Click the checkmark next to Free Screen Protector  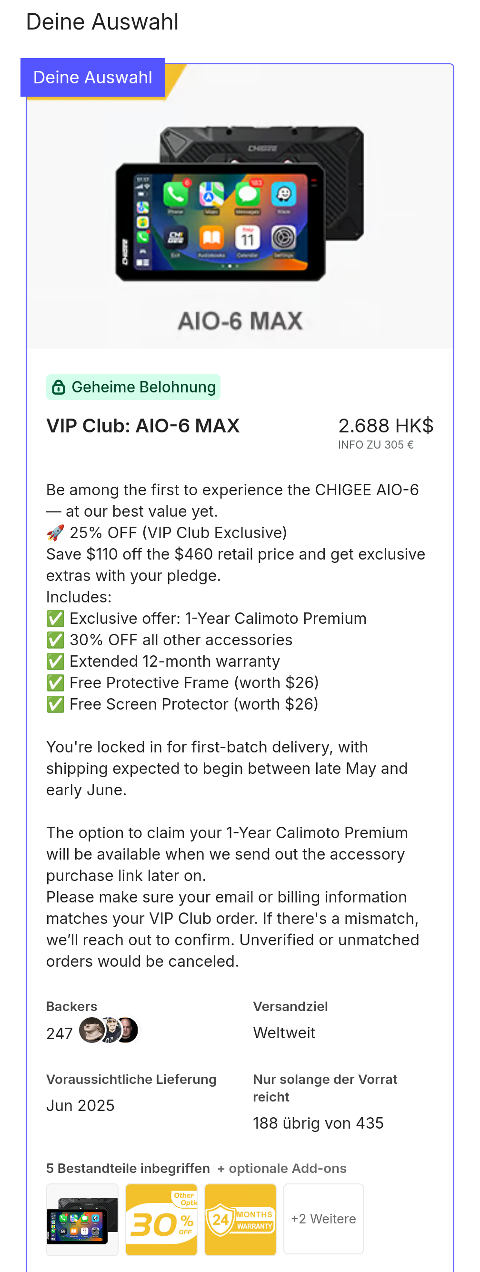55,704
